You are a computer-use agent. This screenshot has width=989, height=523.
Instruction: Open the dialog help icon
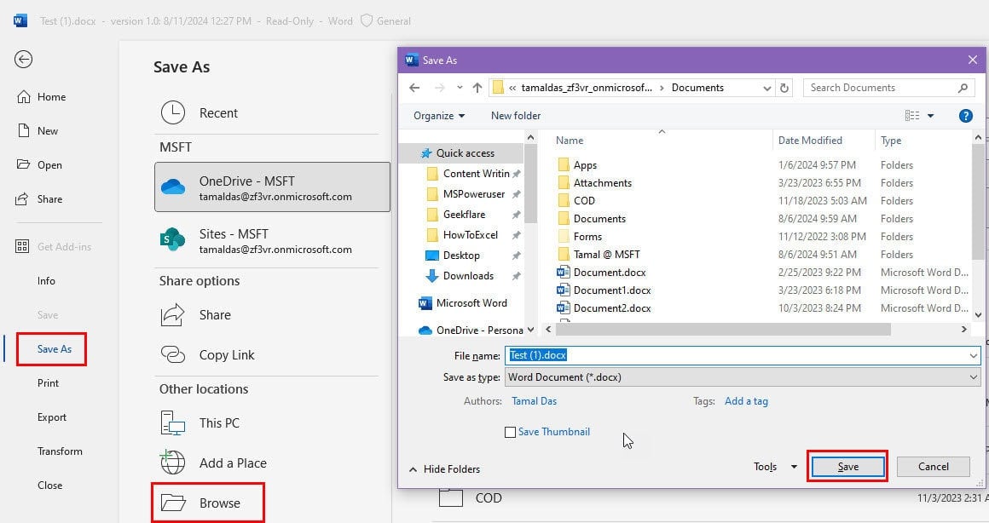click(x=965, y=116)
